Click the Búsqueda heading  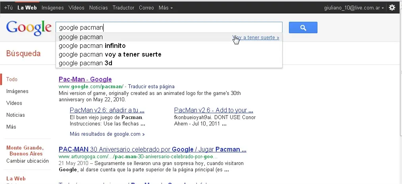[x=23, y=54]
